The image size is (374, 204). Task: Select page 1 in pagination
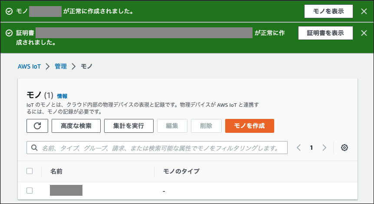311,148
